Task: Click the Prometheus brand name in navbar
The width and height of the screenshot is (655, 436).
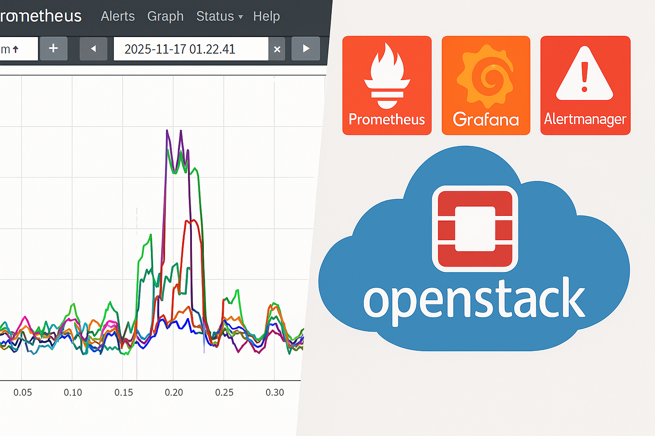Action: pos(41,16)
